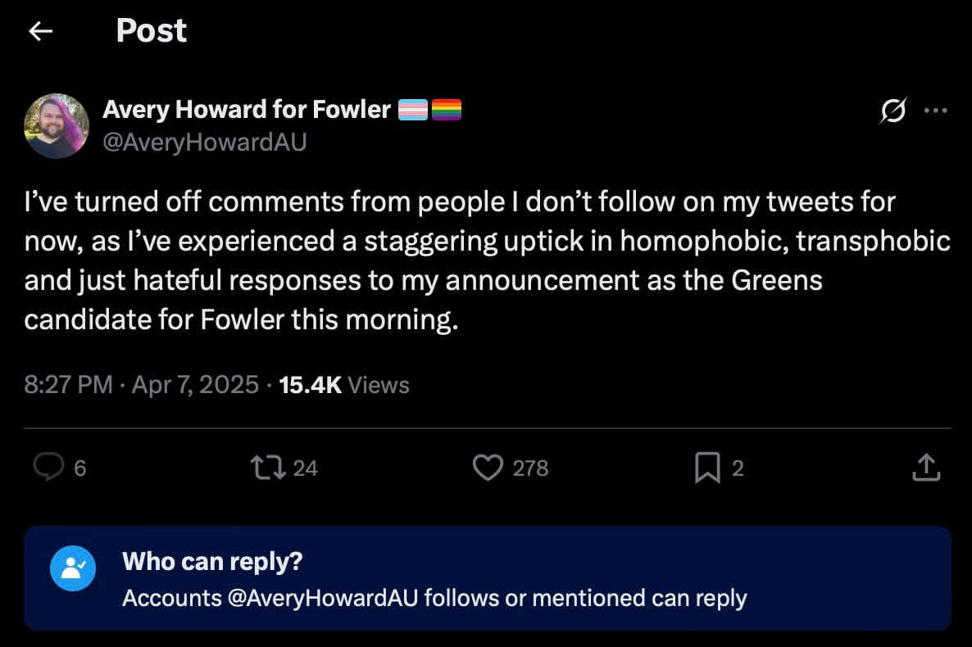Open the @AveryHowardAU mention in reply notice

coord(322,599)
